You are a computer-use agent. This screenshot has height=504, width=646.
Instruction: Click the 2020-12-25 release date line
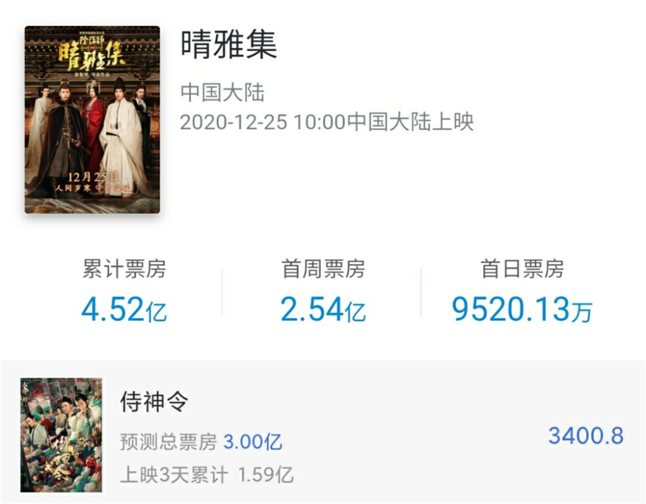pyautogui.click(x=327, y=122)
